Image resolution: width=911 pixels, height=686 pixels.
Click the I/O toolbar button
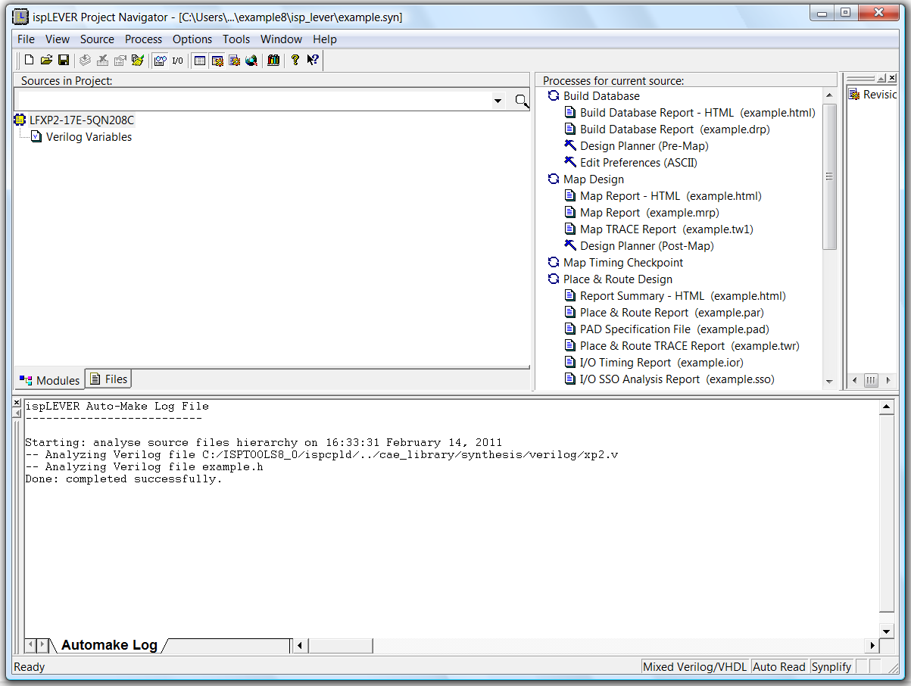[x=178, y=61]
